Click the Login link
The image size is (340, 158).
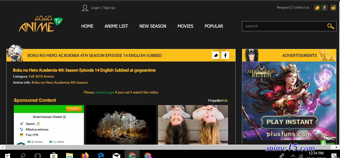coord(96,8)
